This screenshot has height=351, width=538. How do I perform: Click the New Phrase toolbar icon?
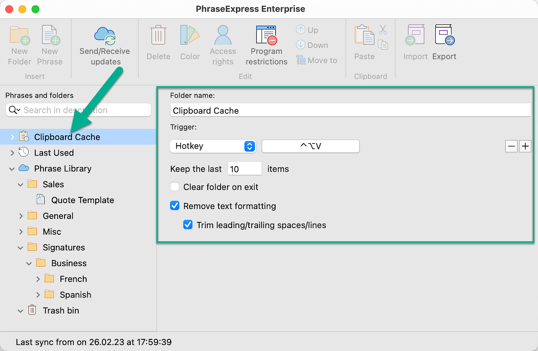[50, 35]
